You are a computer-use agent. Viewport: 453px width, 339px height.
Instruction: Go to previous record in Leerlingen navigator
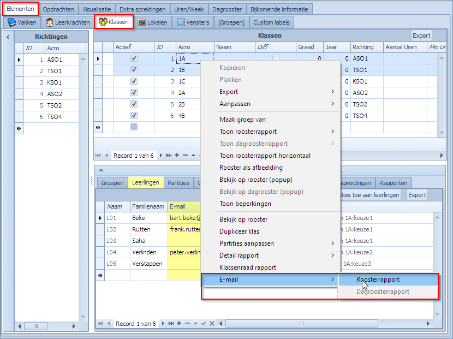pyautogui.click(x=109, y=323)
